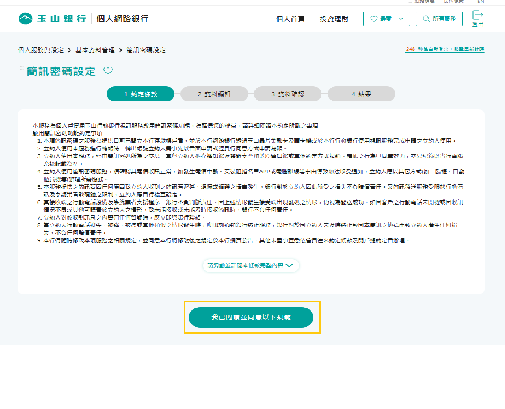
Task: Click 簡訊密碼設定 breadcrumb
Action: (146, 50)
